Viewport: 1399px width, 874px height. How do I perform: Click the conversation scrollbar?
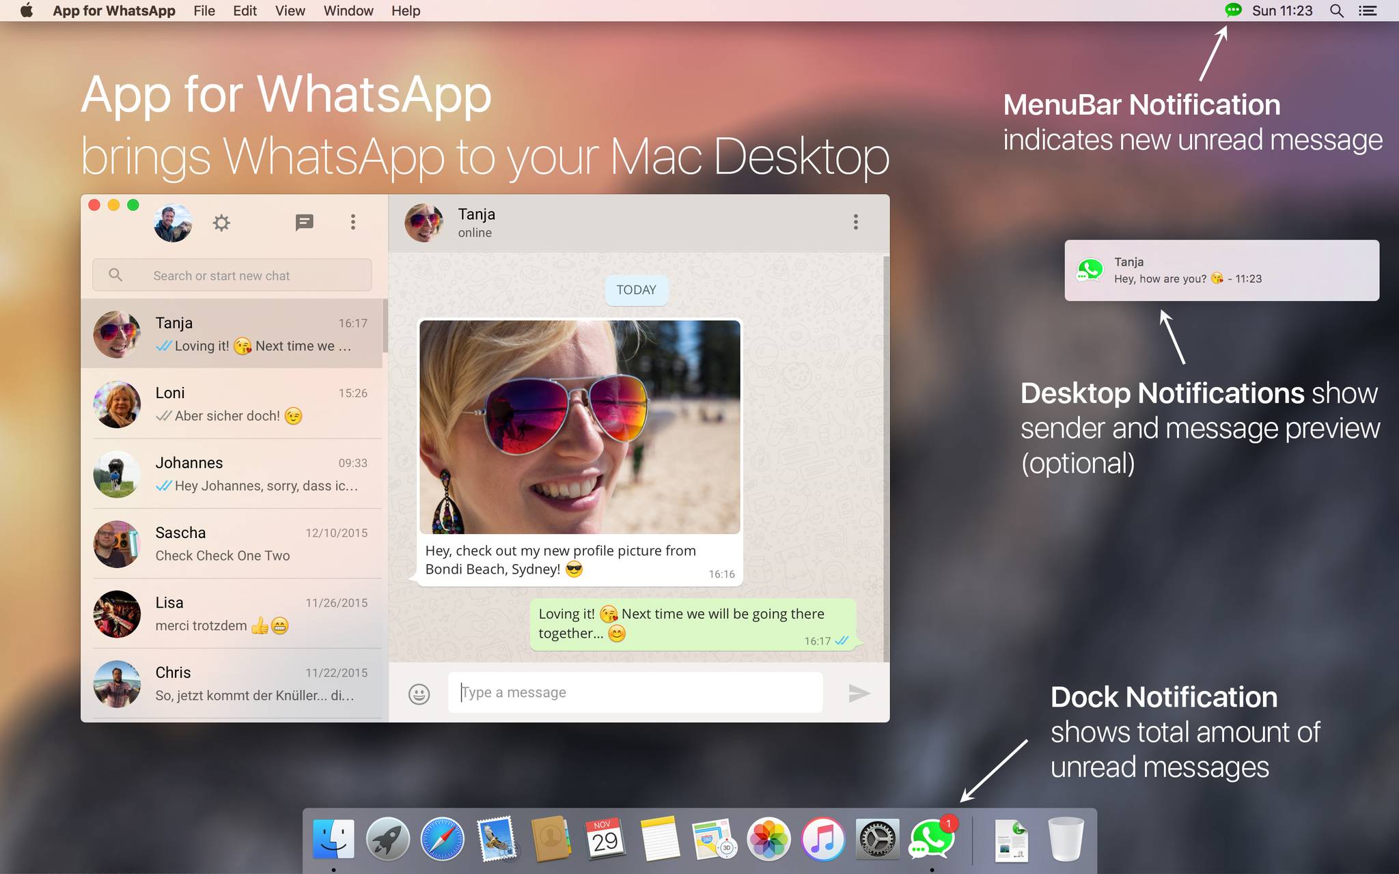[x=886, y=457]
